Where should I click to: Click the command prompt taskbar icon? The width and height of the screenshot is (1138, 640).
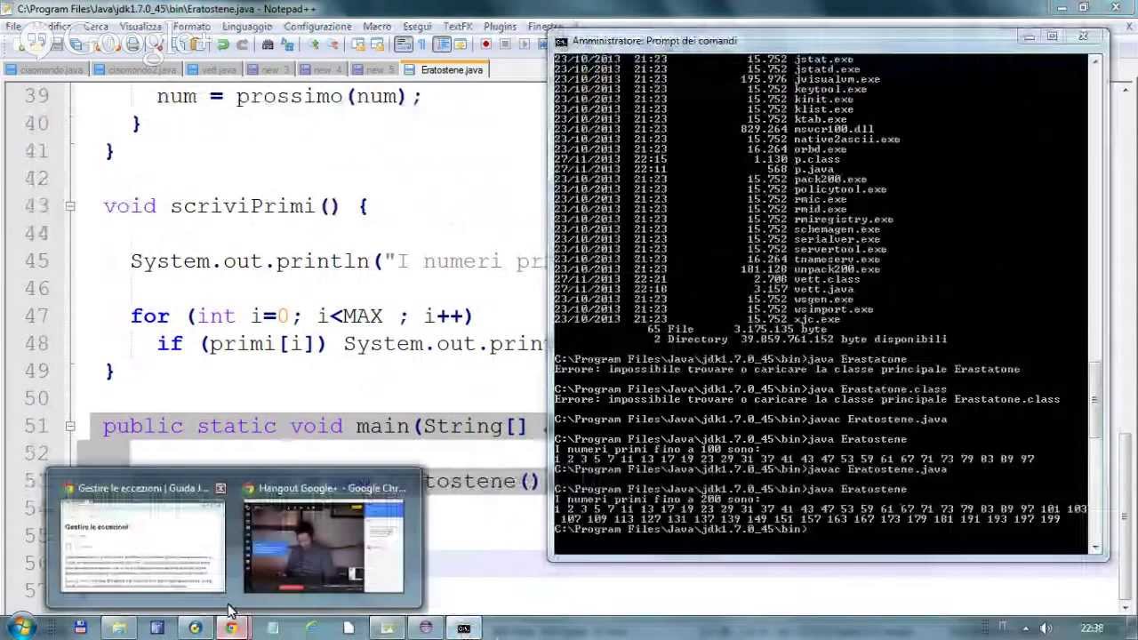pos(463,628)
